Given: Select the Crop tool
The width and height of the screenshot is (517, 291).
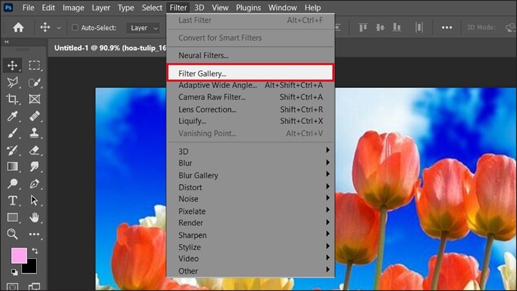Looking at the screenshot, I should point(12,99).
